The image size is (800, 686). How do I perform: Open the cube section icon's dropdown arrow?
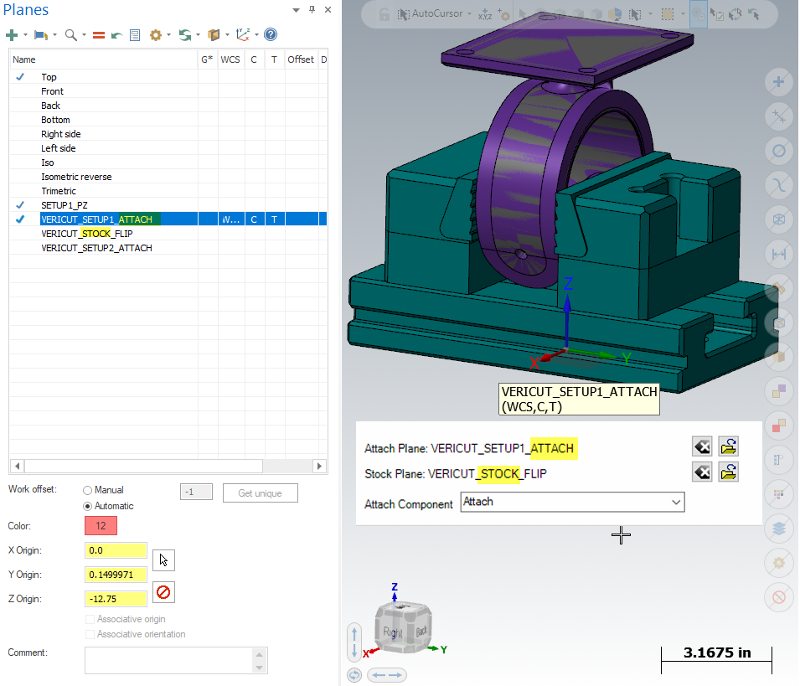(x=227, y=34)
